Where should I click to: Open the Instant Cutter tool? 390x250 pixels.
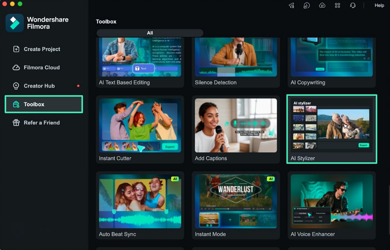(x=140, y=129)
